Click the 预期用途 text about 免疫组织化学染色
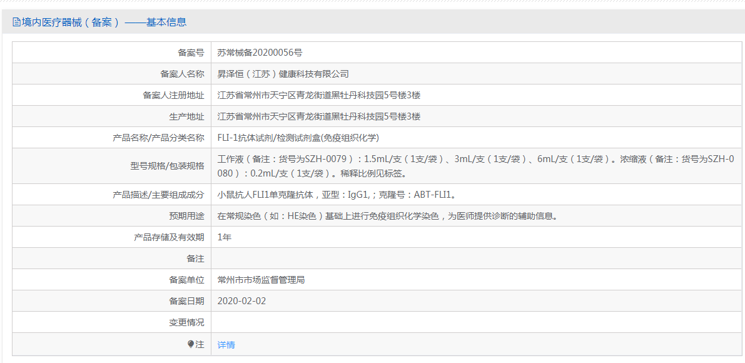The image size is (745, 363). [x=387, y=216]
